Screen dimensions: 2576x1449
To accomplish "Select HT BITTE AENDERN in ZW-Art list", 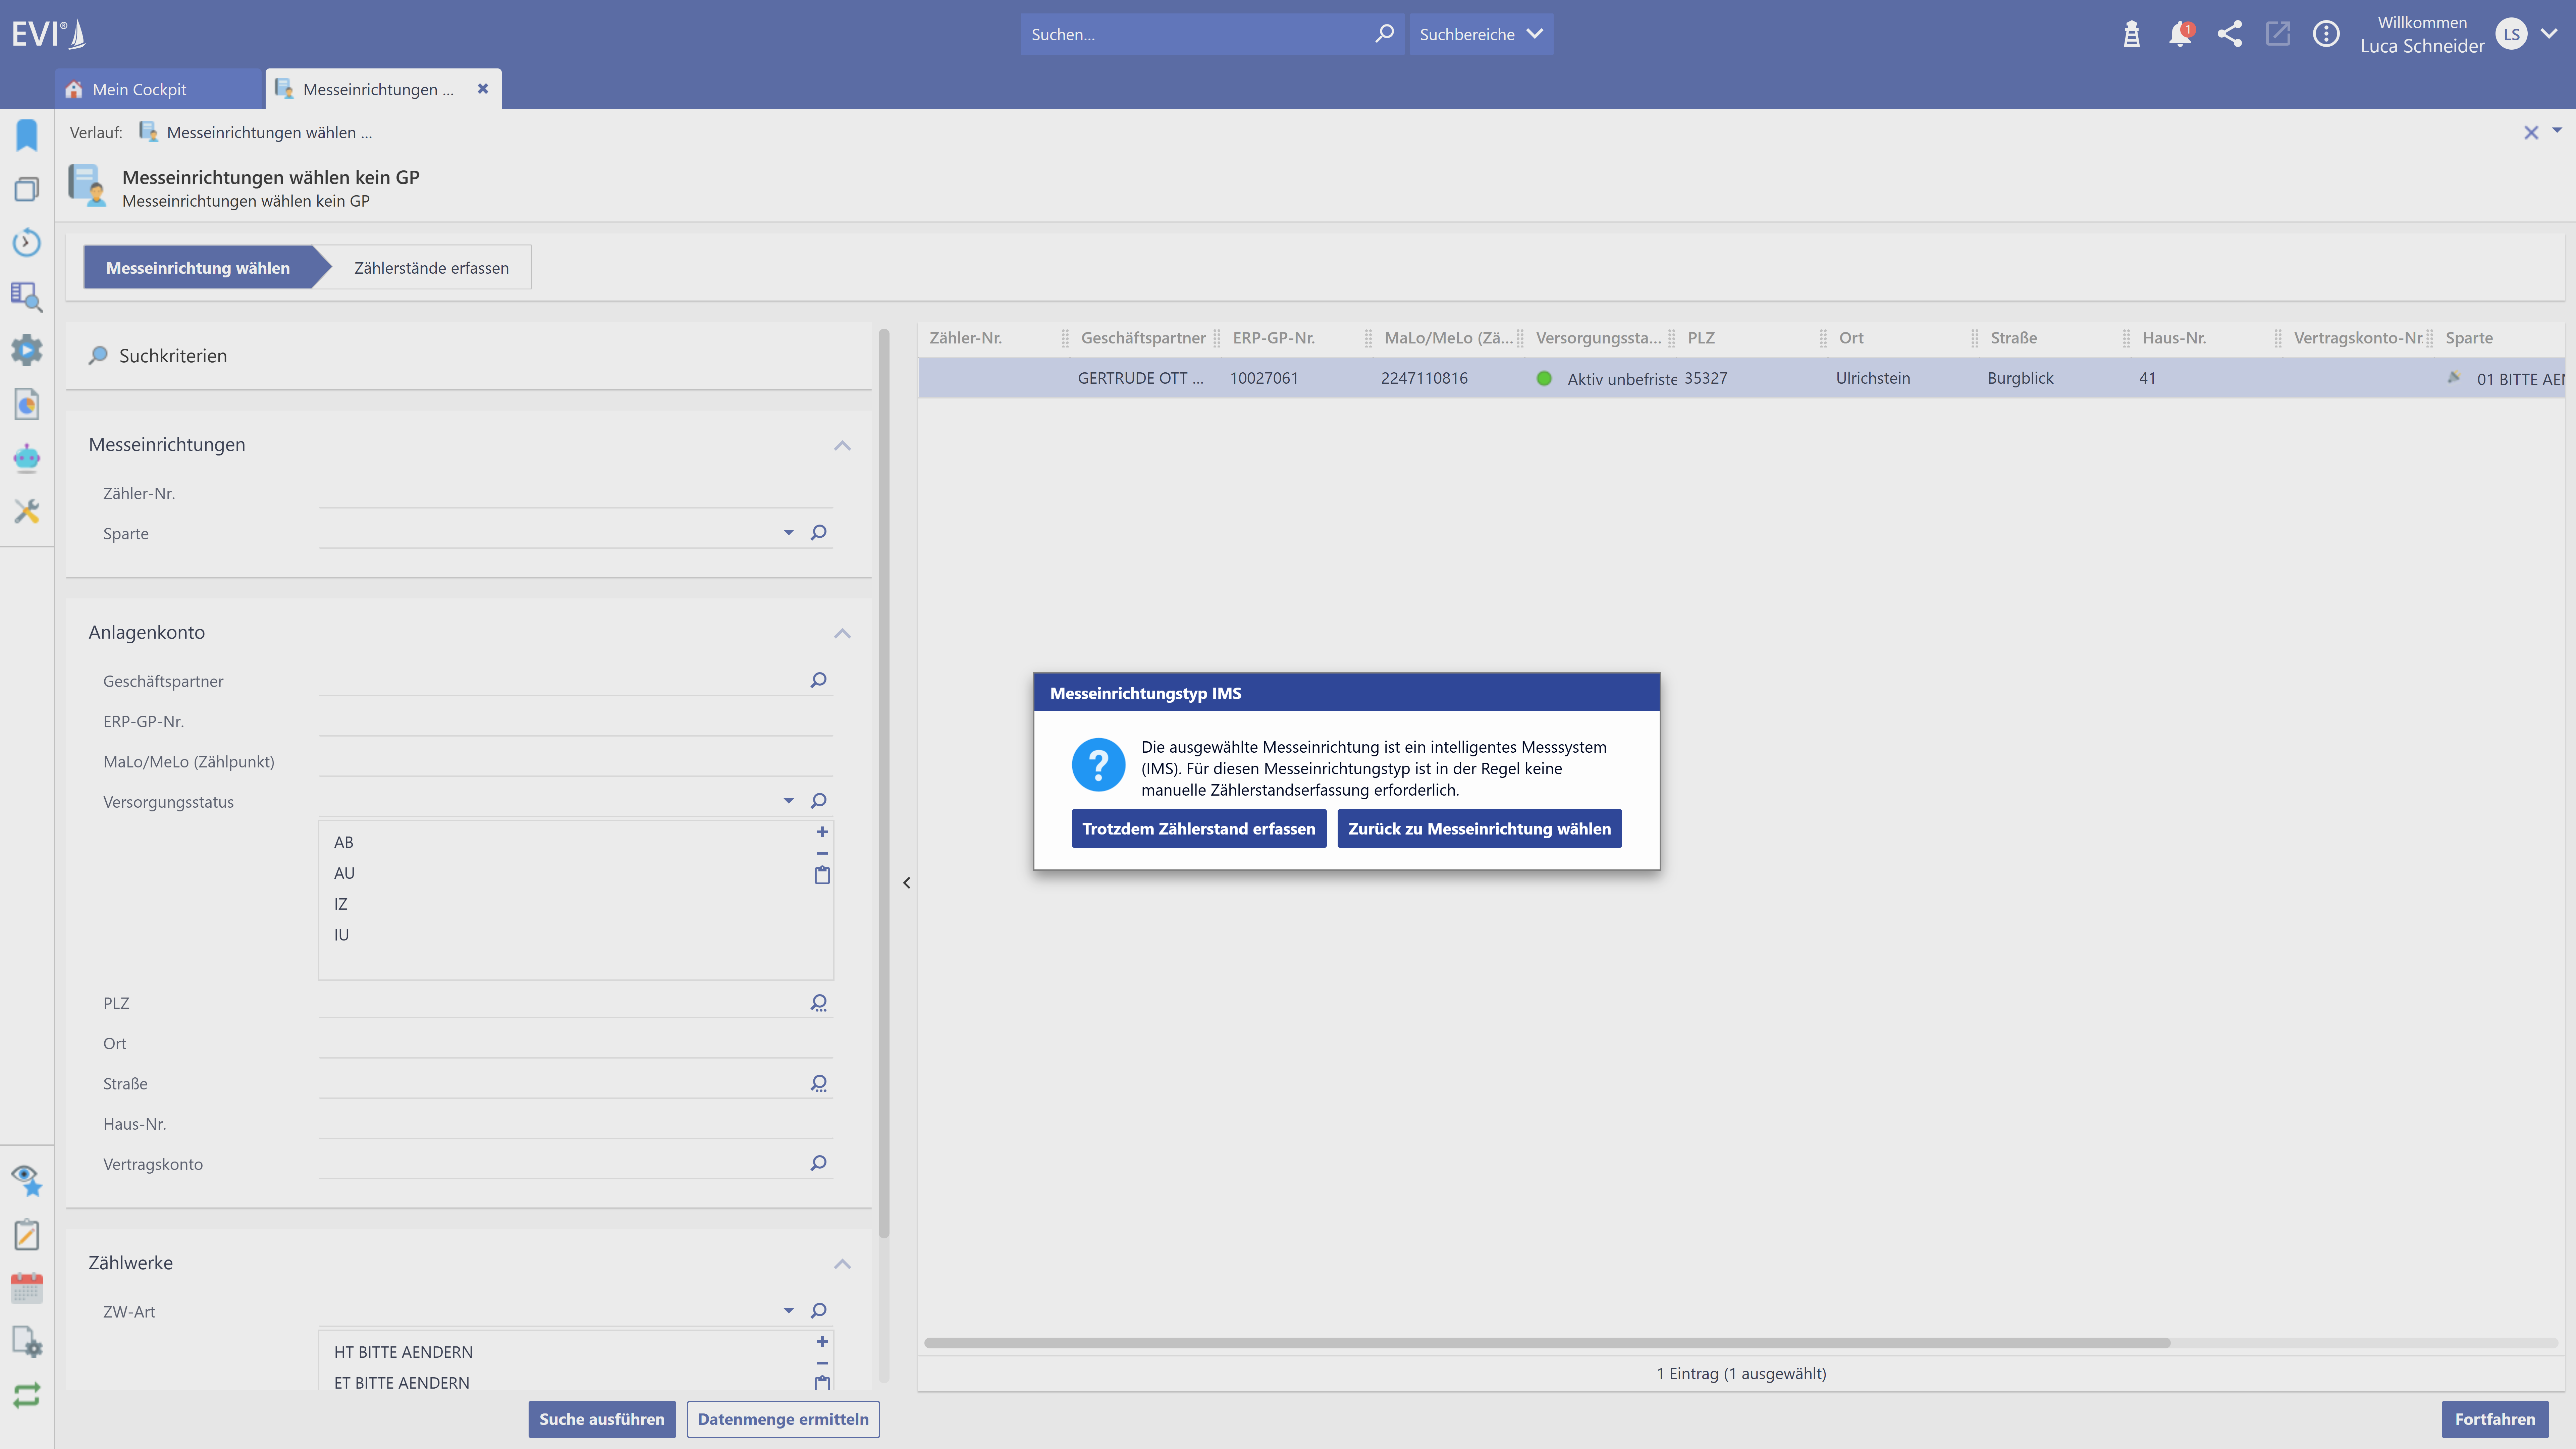I will (x=403, y=1352).
